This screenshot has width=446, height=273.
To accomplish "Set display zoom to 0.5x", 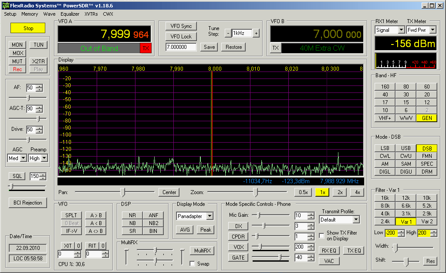I will [303, 192].
